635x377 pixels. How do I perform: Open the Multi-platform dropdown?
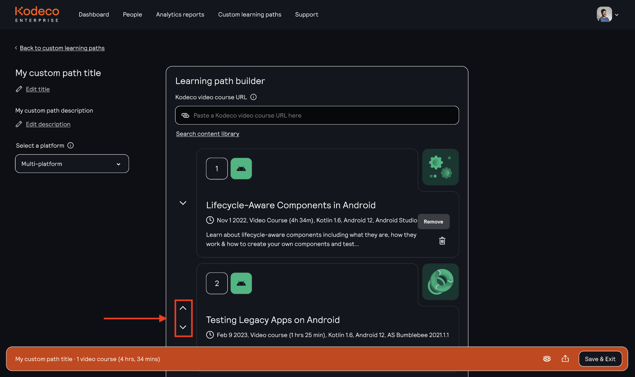[x=72, y=163]
